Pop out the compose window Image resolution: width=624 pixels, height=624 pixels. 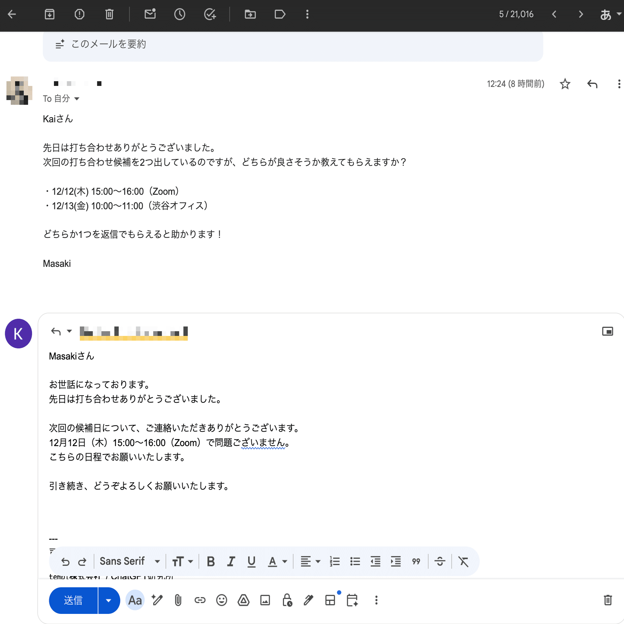(608, 332)
